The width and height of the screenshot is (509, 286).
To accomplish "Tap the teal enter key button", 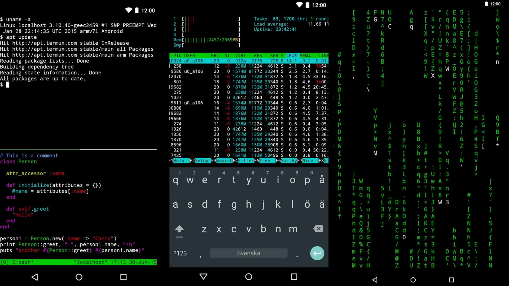I will point(317,253).
